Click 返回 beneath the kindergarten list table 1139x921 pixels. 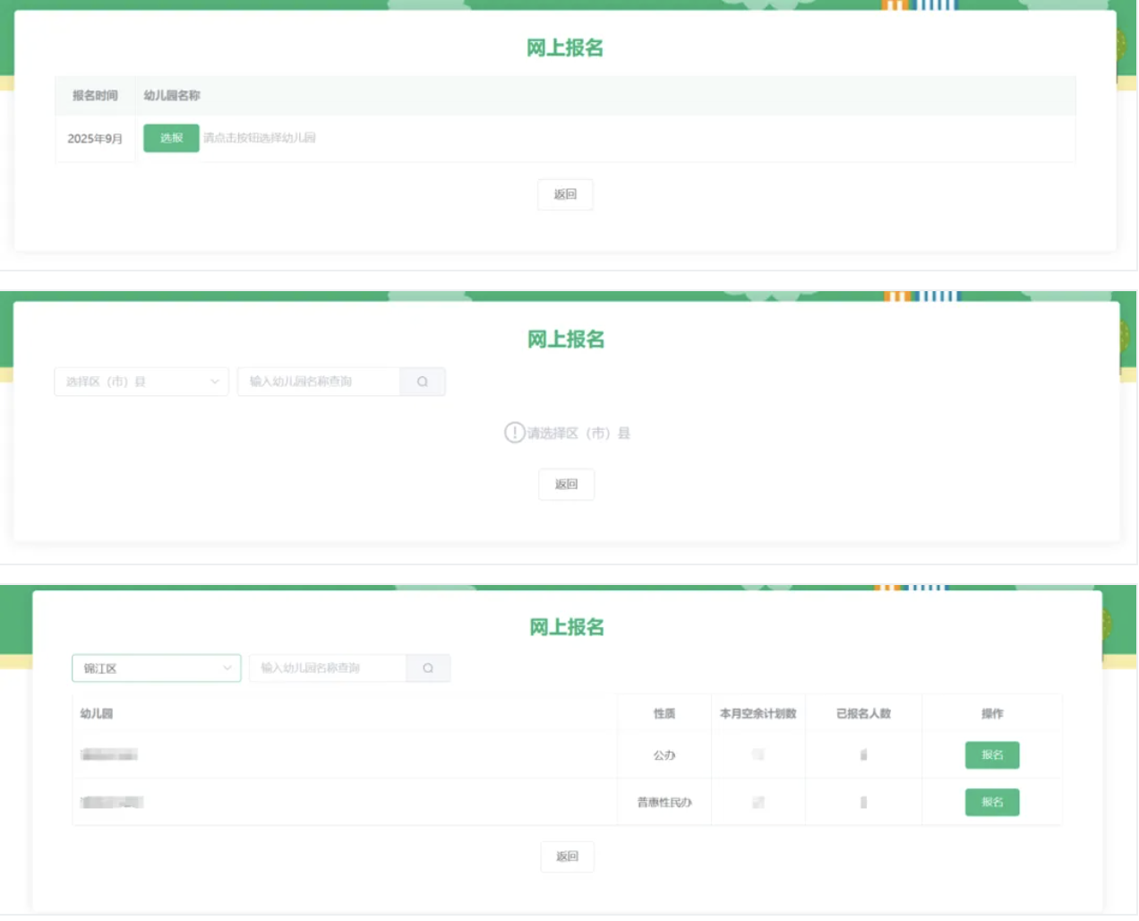[567, 856]
